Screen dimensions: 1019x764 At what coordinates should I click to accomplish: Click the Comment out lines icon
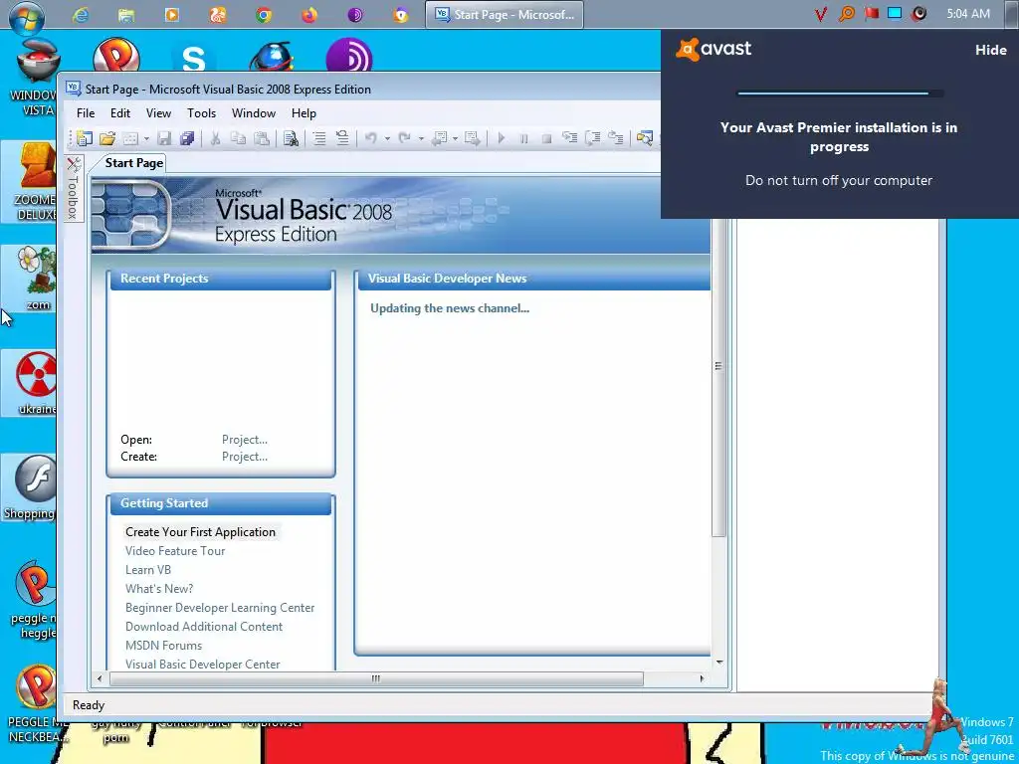319,138
